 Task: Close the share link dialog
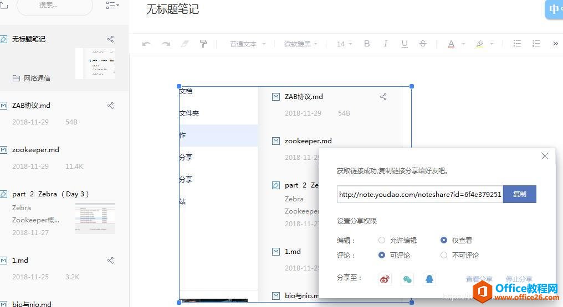(544, 156)
